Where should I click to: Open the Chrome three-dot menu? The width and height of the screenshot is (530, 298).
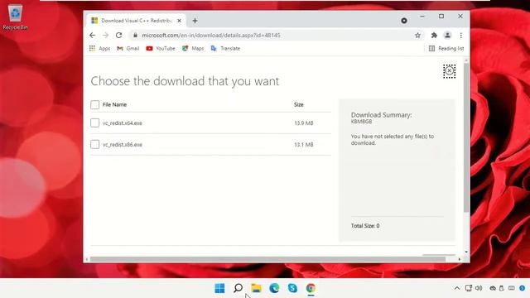[461, 35]
